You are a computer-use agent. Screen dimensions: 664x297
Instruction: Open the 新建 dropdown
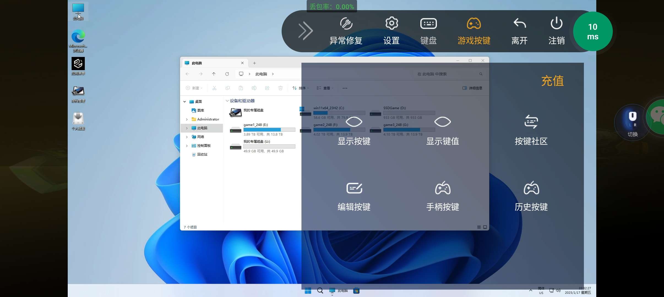click(194, 88)
